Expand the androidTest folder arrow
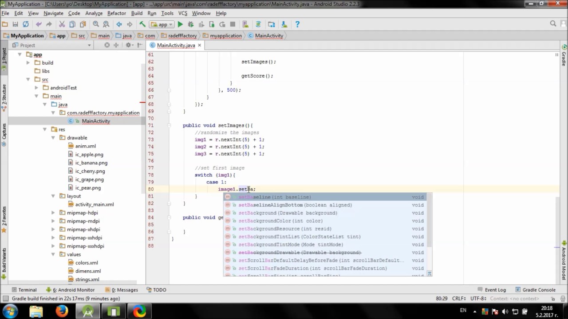This screenshot has width=568, height=319. click(x=36, y=88)
